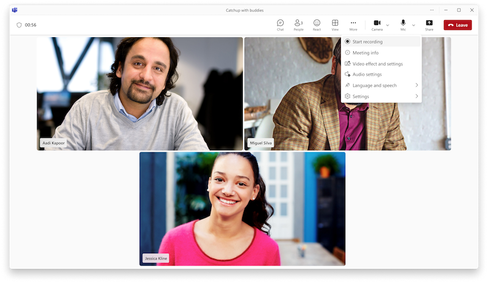Image resolution: width=488 pixels, height=283 pixels.
Task: Show the People participants list
Action: (298, 24)
